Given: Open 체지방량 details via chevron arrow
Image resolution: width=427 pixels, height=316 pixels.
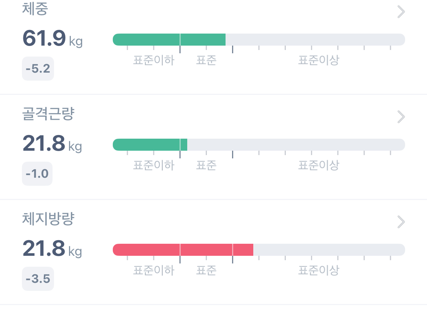Looking at the screenshot, I should point(401,222).
